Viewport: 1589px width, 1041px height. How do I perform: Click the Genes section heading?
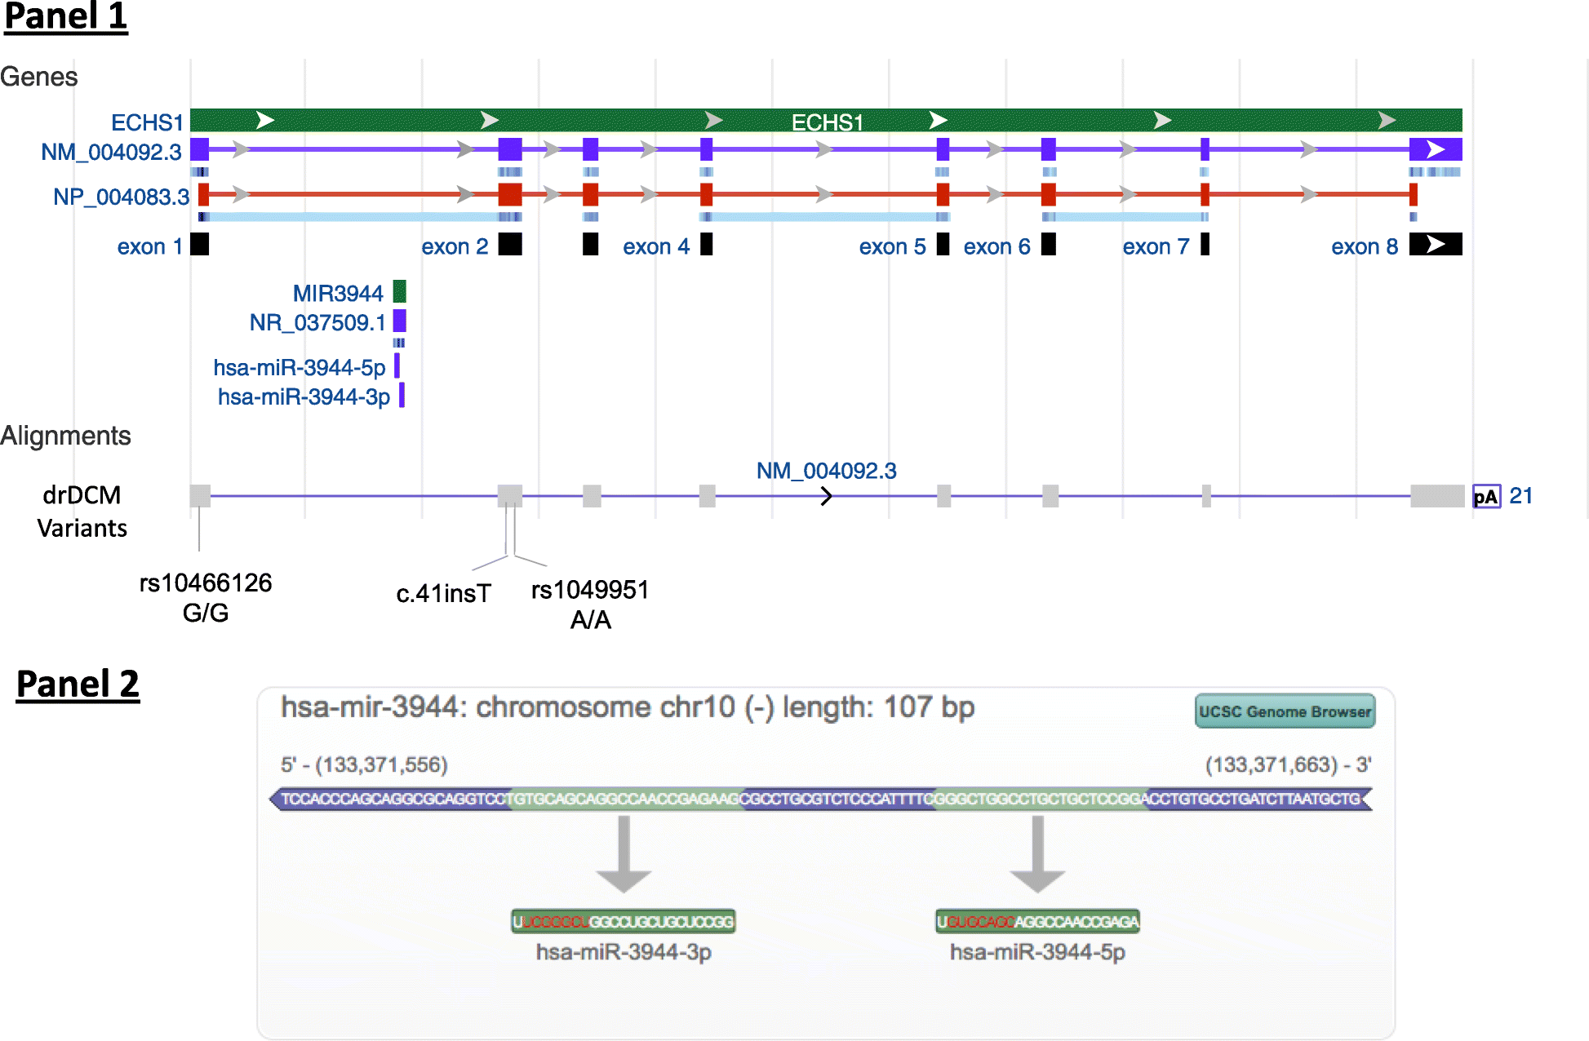point(38,77)
